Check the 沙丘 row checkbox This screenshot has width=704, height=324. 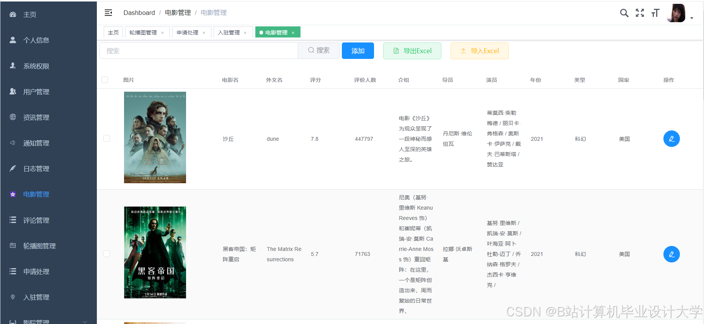(106, 138)
